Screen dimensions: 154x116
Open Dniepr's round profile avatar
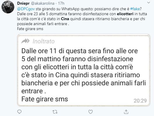click(8, 7)
